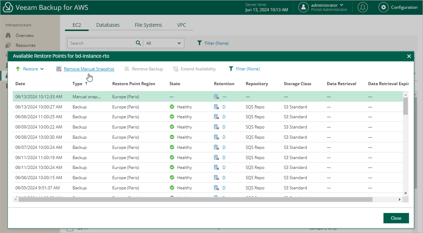
Task: Click the Repository column header
Action: (x=257, y=84)
